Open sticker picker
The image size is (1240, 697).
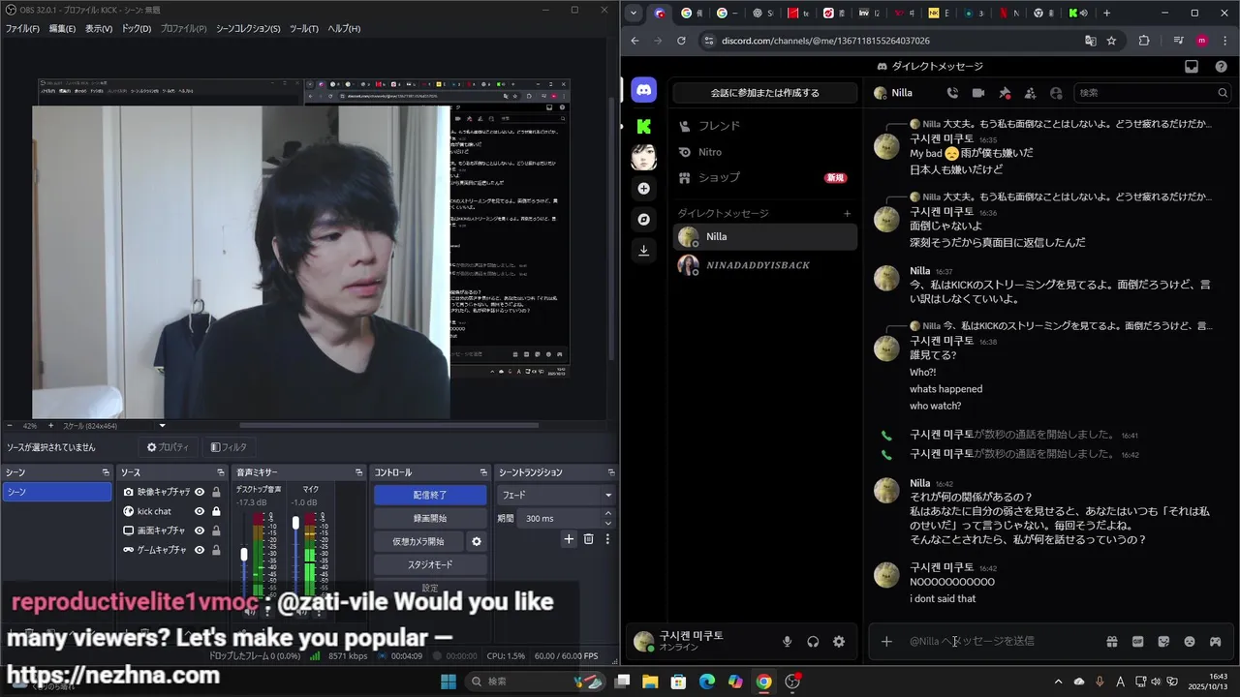1163,641
